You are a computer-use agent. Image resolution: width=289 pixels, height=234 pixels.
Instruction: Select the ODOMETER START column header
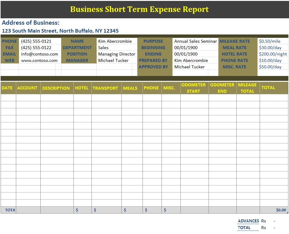194,88
